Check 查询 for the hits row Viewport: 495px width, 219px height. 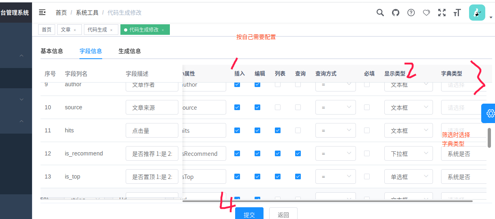tap(298, 130)
